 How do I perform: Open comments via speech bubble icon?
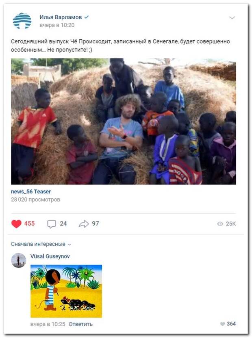point(51,224)
